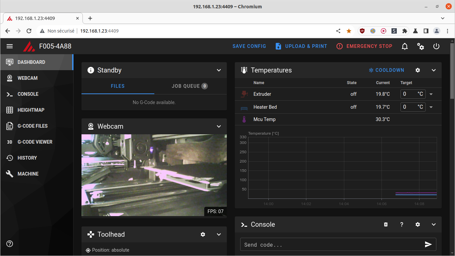
Task: Click Mcu Temp value 30.3°C
Action: coord(383,119)
